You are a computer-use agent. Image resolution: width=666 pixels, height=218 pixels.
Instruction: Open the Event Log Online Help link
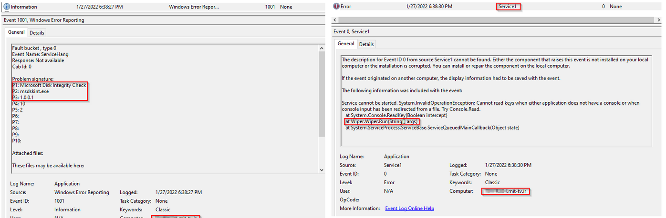point(409,208)
